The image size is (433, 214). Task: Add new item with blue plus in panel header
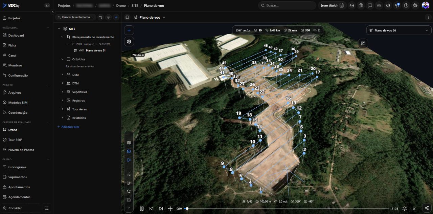116,17
